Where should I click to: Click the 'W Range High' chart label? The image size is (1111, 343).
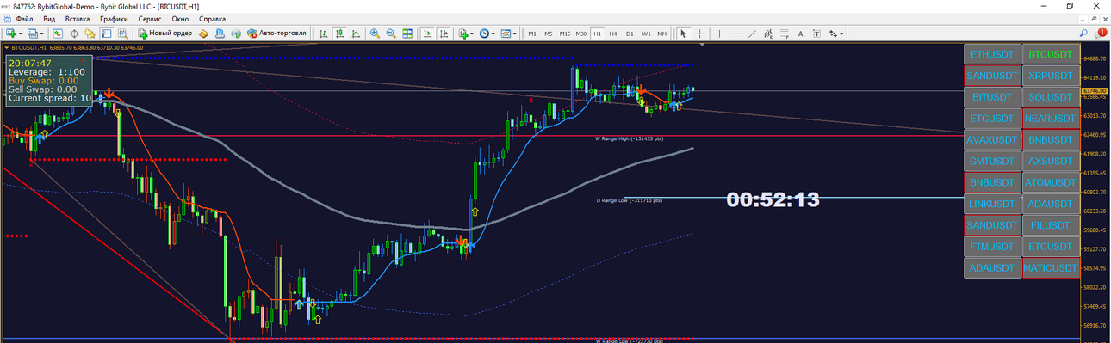pyautogui.click(x=630, y=138)
